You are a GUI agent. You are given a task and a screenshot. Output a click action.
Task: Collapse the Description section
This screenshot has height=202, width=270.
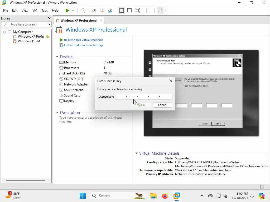tap(57, 113)
